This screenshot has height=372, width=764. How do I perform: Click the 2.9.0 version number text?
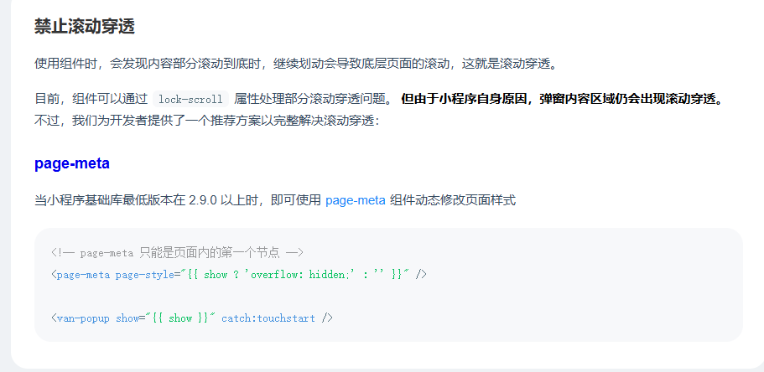[202, 200]
